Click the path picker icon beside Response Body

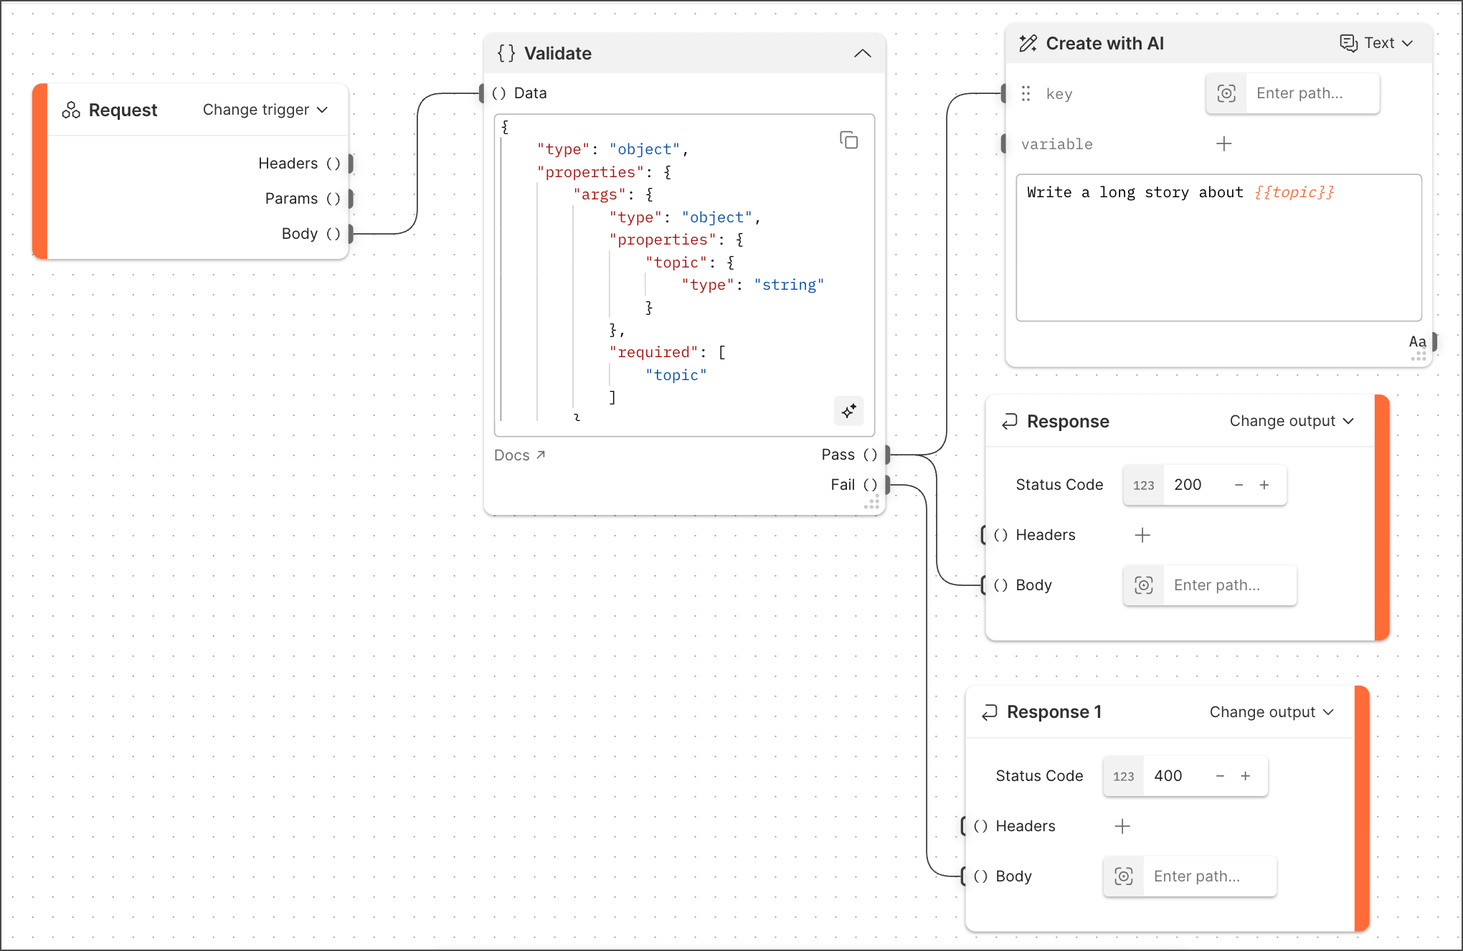click(x=1143, y=585)
